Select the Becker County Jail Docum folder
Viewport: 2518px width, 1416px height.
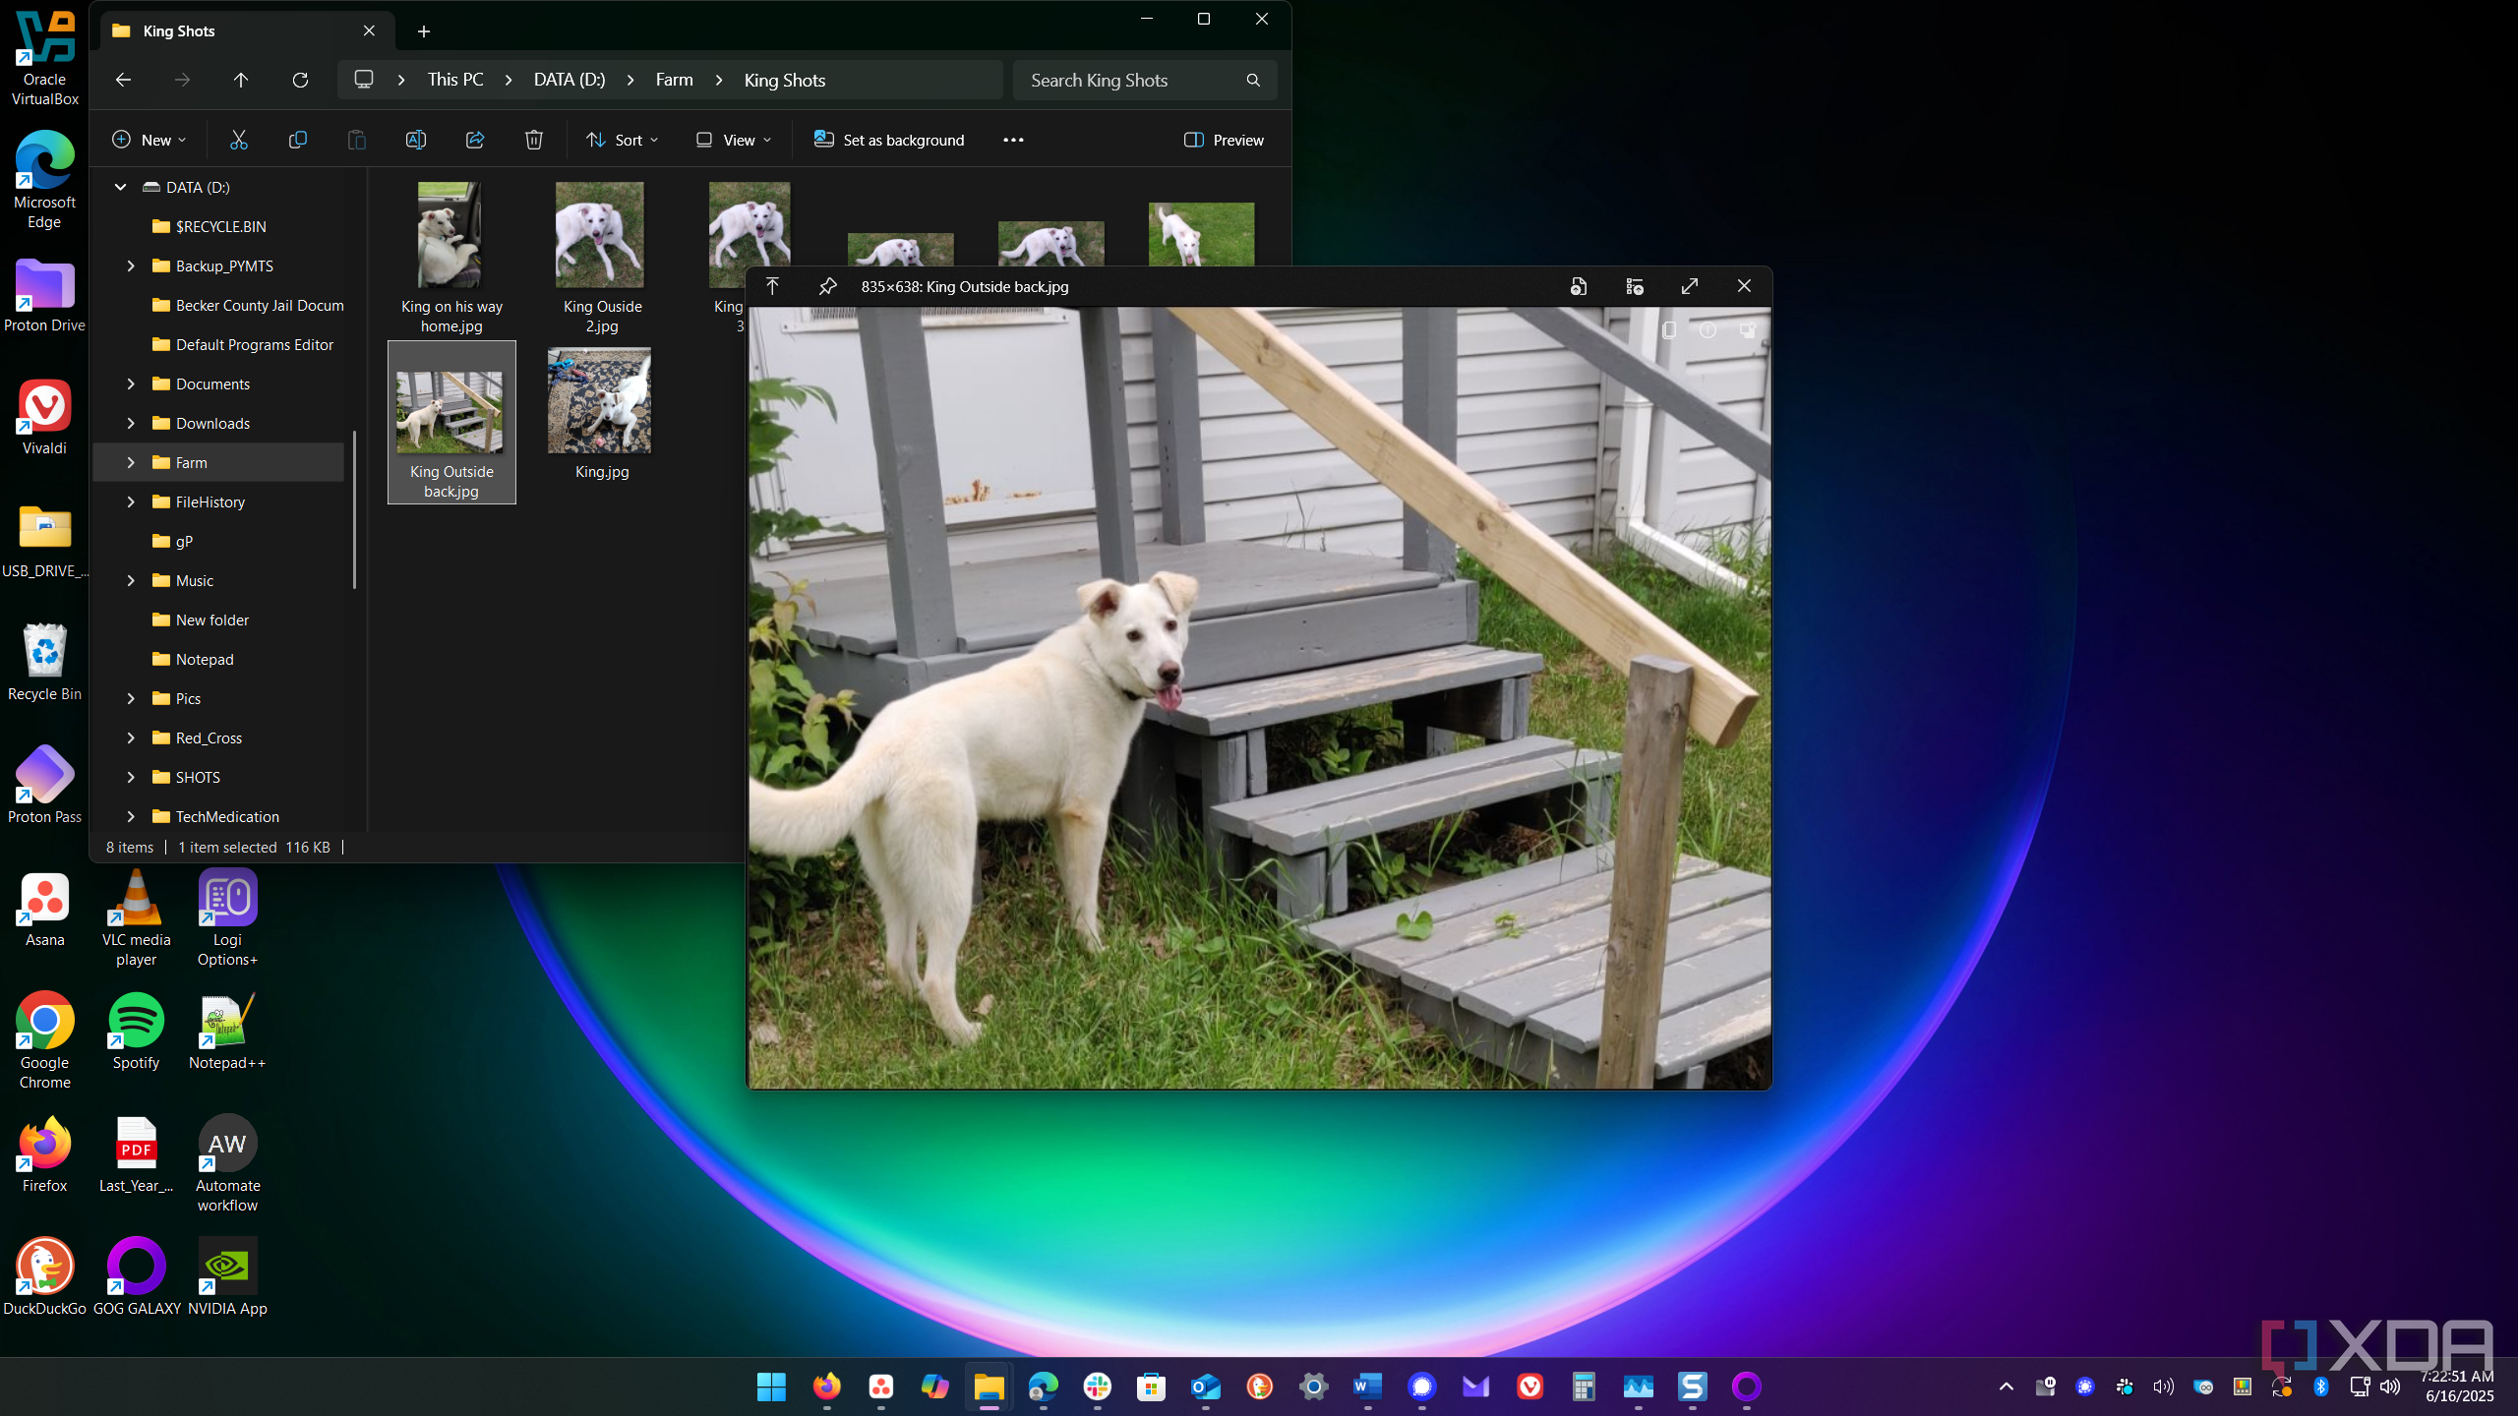click(x=248, y=305)
